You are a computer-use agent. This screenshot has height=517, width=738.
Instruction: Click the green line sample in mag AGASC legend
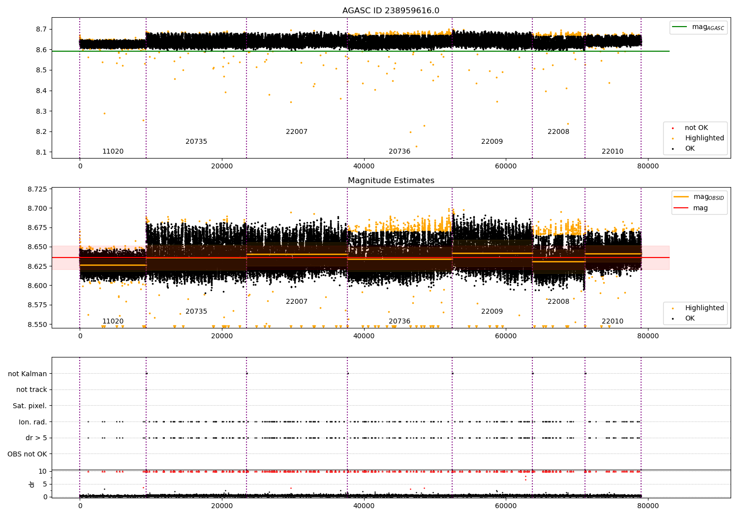tap(679, 27)
